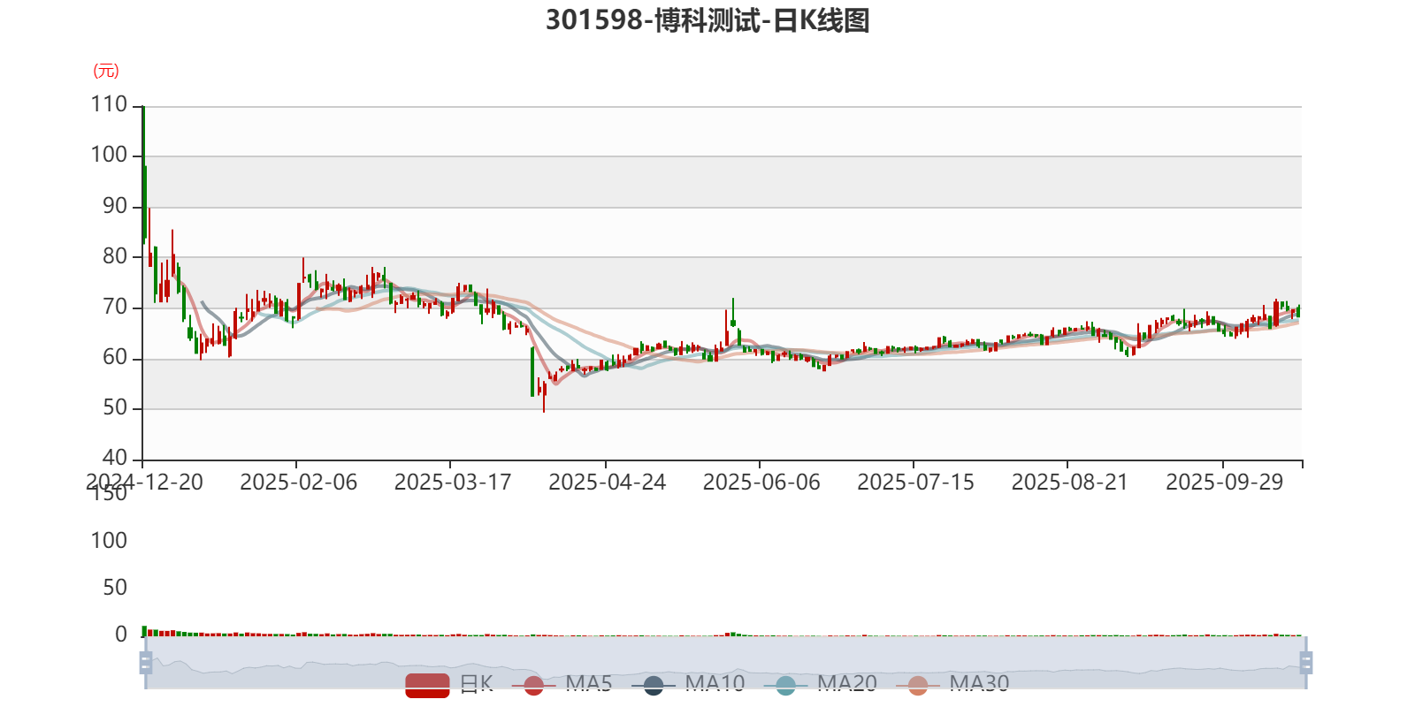Image resolution: width=1415 pixels, height=707 pixels.
Task: Click the 2025-07-15 date axis label
Action: 915,482
